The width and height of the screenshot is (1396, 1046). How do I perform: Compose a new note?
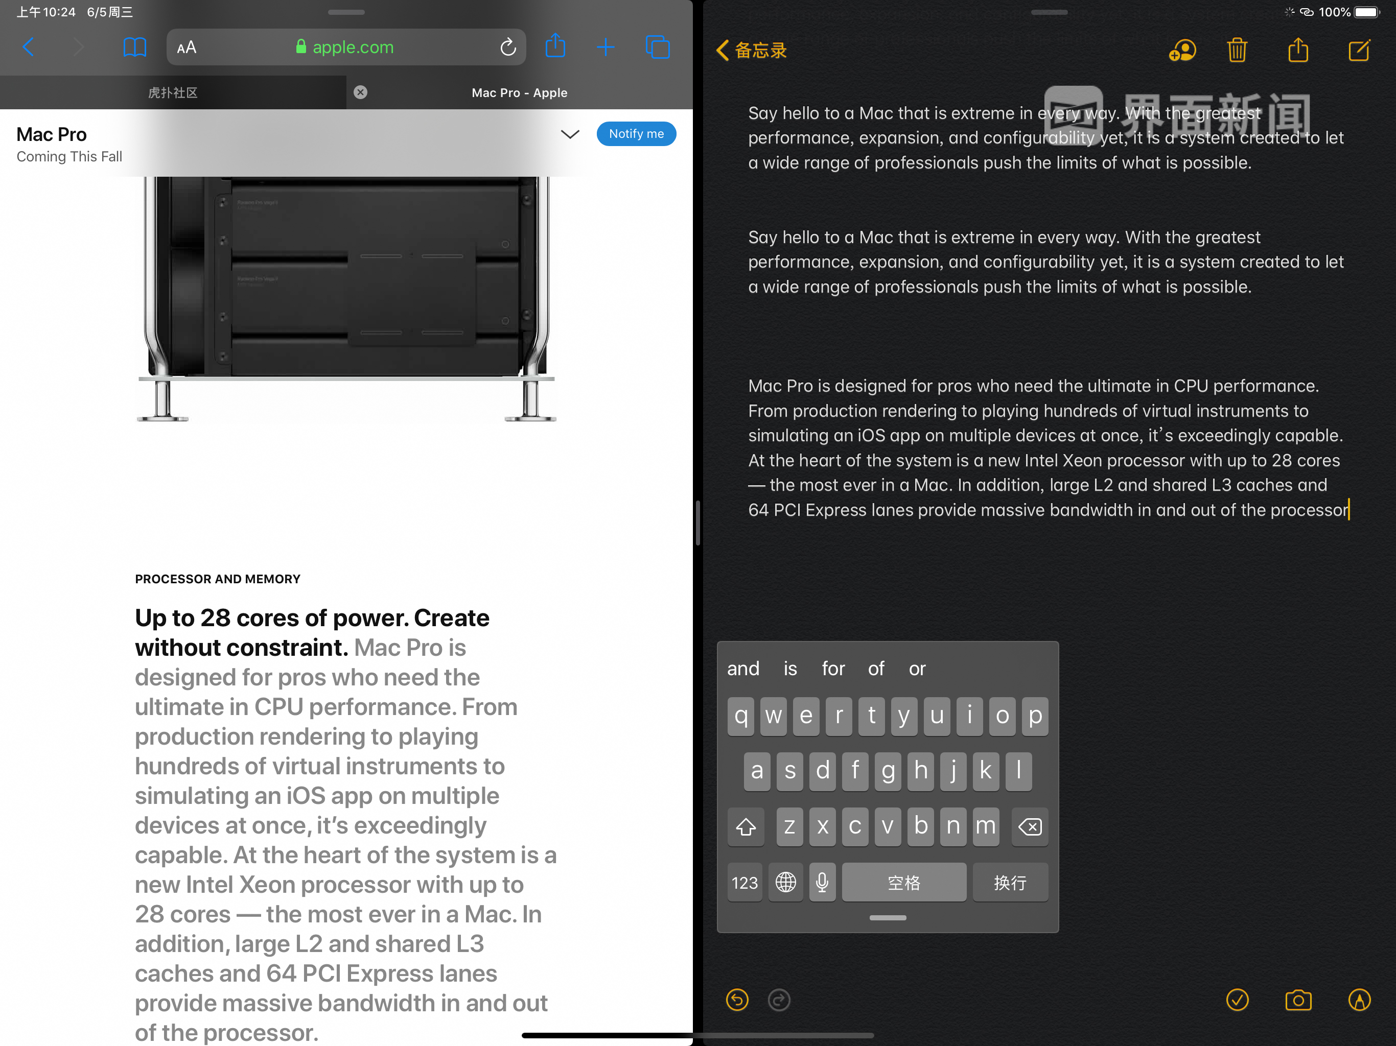point(1359,51)
